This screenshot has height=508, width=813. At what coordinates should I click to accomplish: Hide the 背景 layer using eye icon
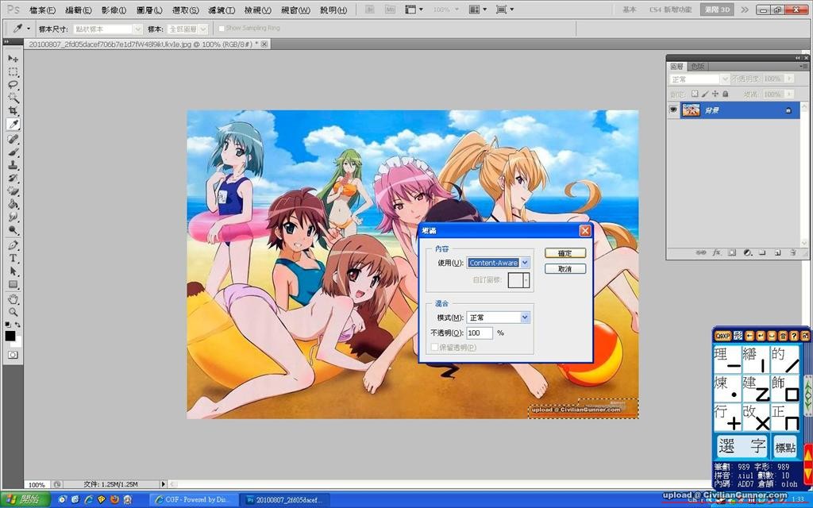click(674, 110)
